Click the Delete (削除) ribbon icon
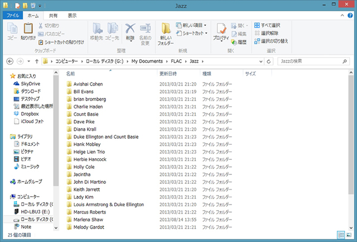The height and width of the screenshot is (242, 357). [x=131, y=31]
